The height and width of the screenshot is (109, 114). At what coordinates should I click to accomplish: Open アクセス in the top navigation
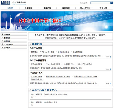tap(103, 8)
